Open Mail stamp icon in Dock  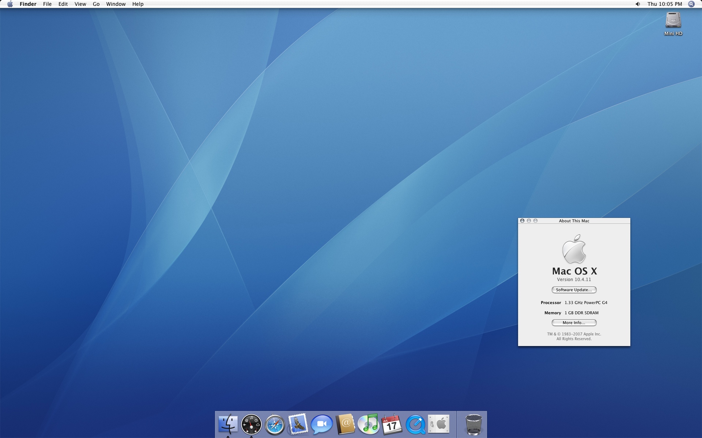click(x=298, y=424)
